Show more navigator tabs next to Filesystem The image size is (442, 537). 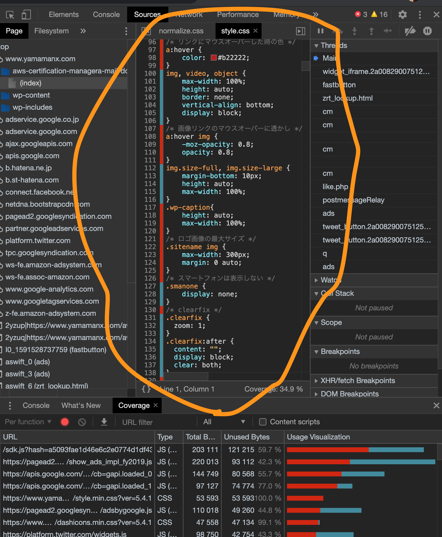click(x=83, y=31)
